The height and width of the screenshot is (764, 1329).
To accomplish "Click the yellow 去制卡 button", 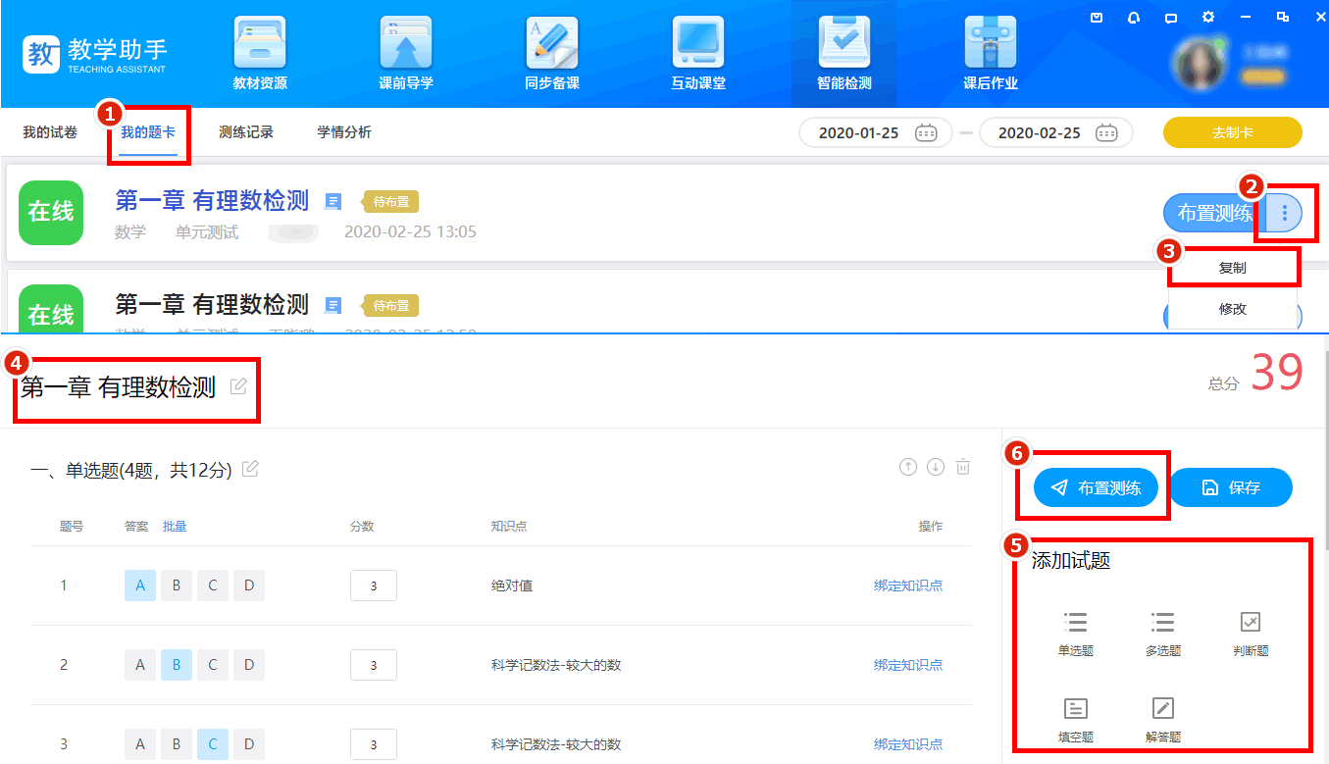I will [x=1233, y=133].
